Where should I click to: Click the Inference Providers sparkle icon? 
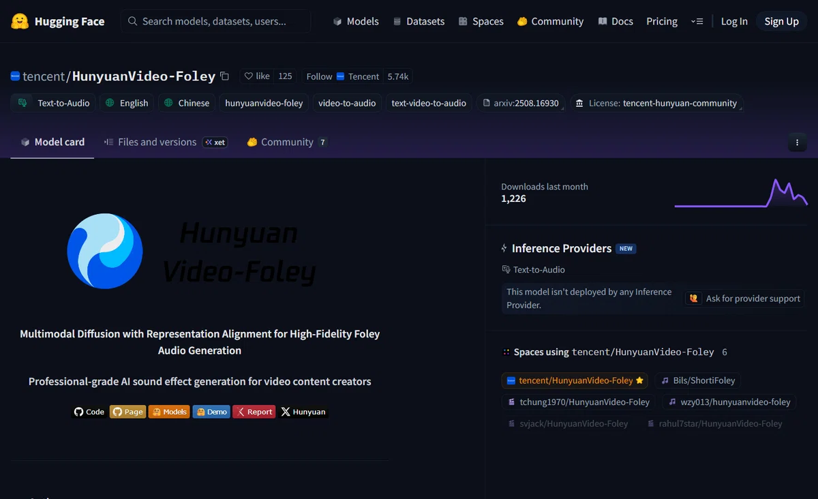pos(504,249)
